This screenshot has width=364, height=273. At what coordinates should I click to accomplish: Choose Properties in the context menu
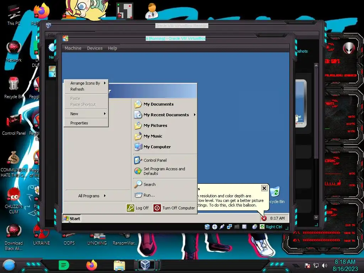coord(86,123)
